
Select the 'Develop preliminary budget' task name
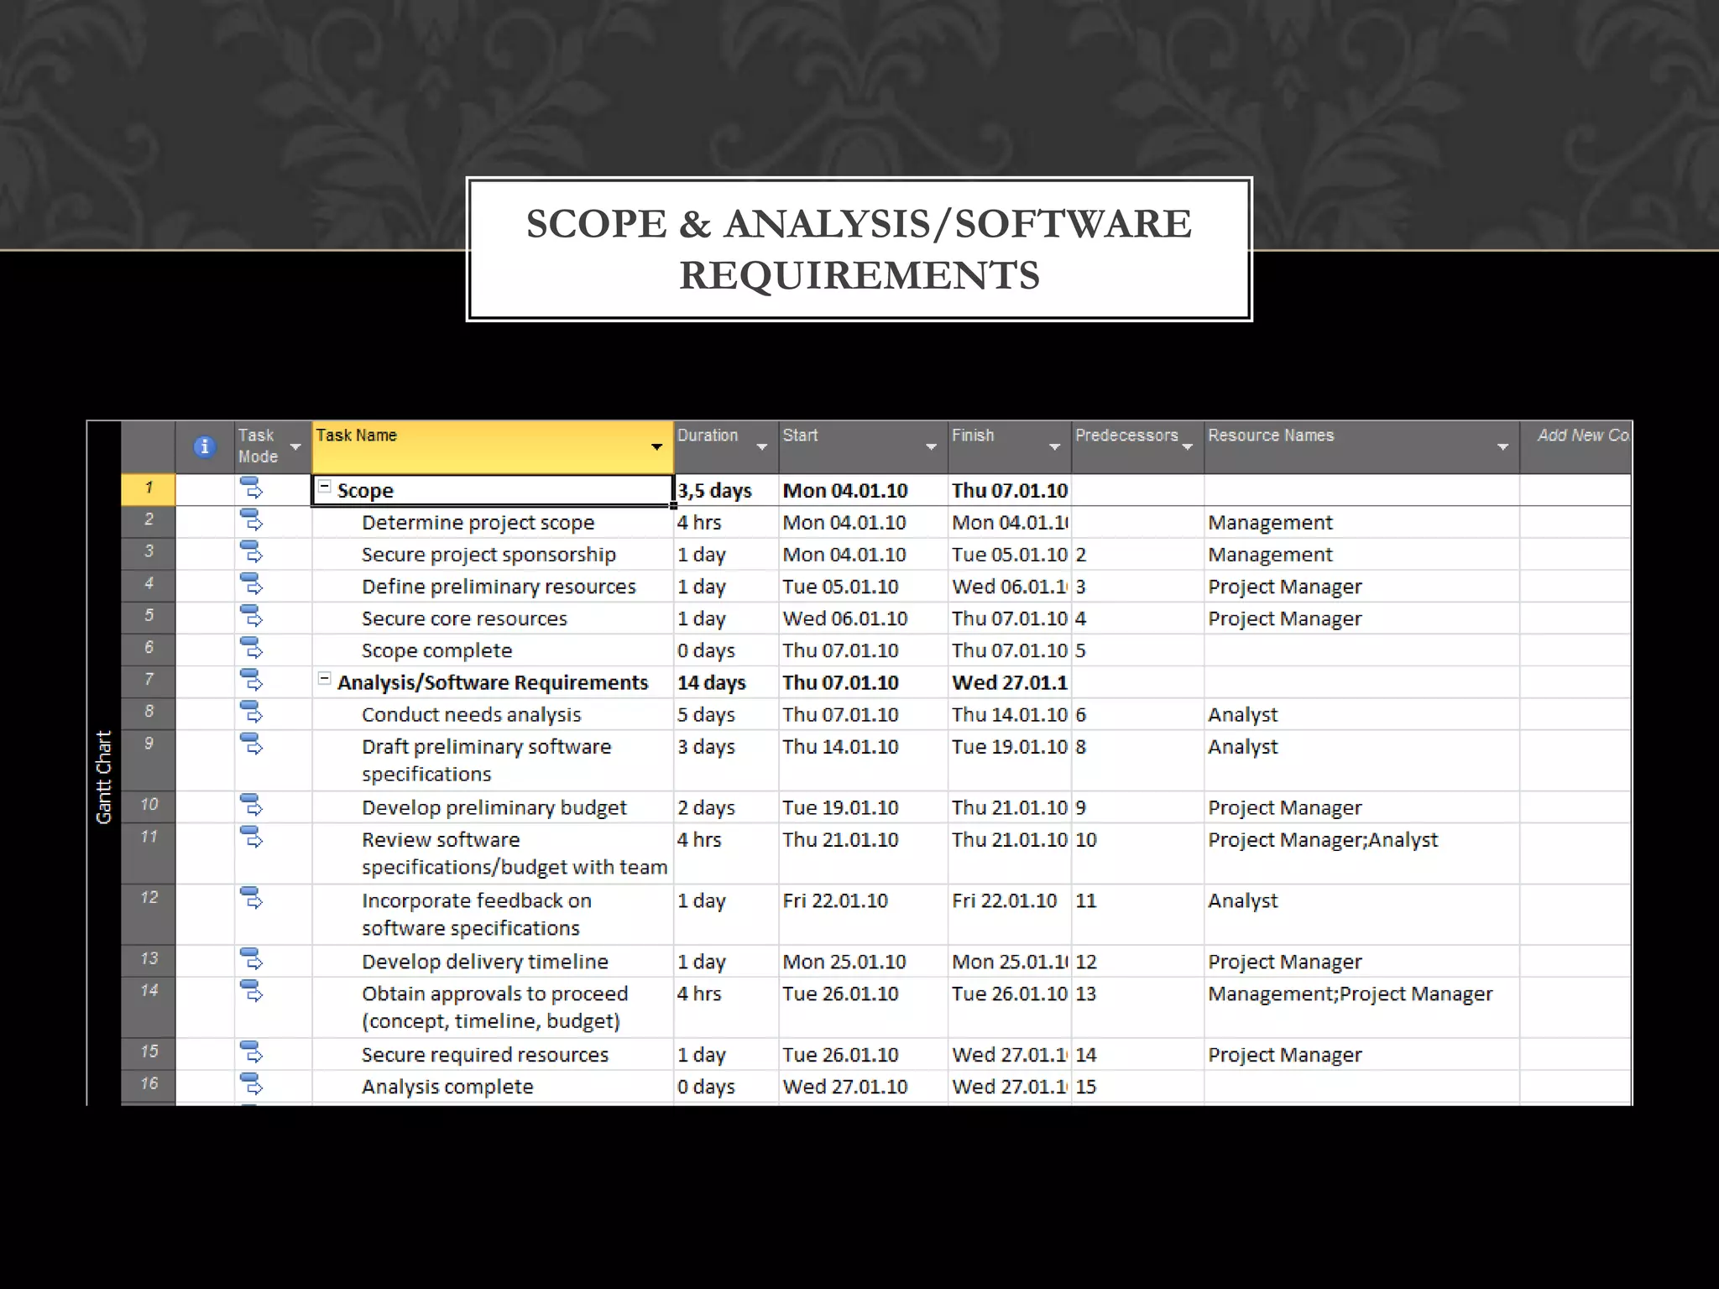[494, 808]
